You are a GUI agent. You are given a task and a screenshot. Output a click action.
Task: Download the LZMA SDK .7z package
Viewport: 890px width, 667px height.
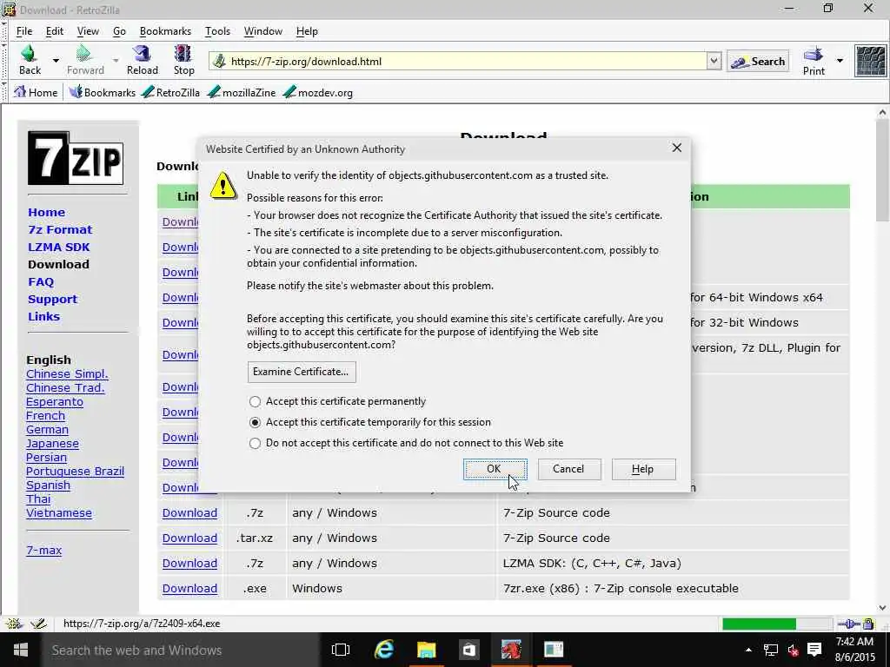point(189,563)
